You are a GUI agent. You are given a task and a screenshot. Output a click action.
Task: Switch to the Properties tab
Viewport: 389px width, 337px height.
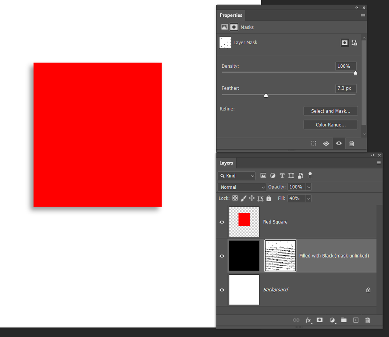pos(231,15)
